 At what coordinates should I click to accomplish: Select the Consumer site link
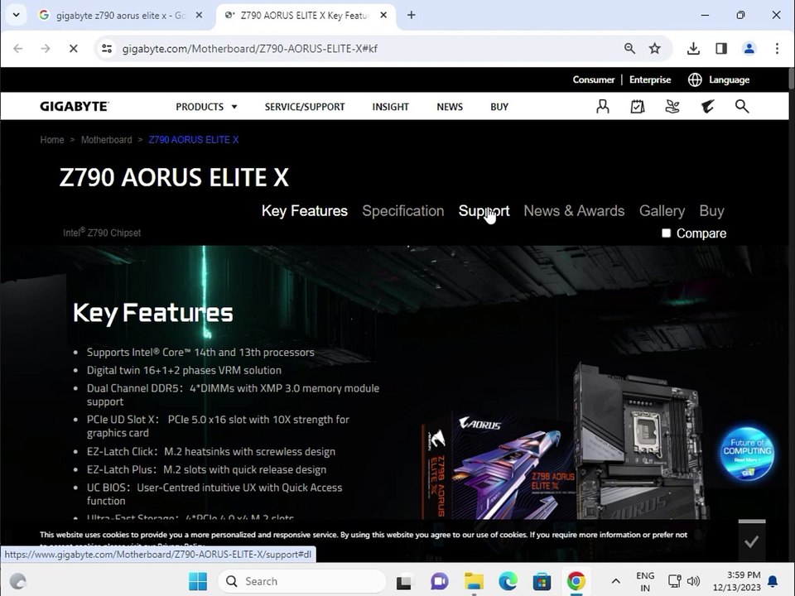coord(593,79)
